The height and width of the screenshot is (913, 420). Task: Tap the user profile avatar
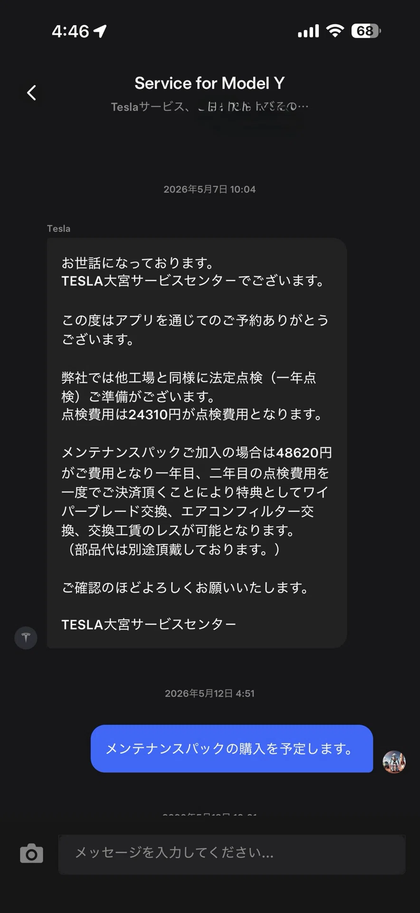(394, 762)
